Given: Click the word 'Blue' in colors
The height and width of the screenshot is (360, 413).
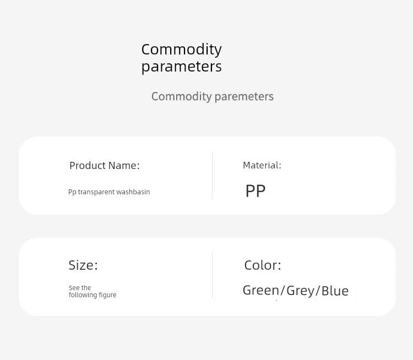Looking at the screenshot, I should coord(335,291).
